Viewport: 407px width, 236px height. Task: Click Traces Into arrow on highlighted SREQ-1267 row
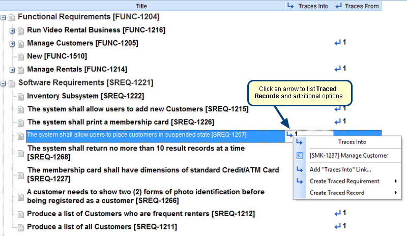[289, 134]
